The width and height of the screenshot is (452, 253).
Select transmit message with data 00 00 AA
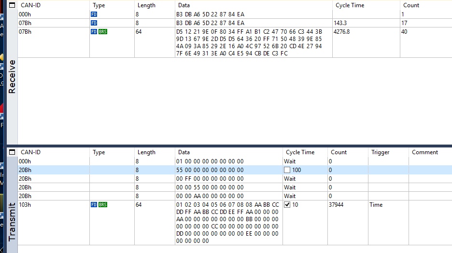pos(210,196)
